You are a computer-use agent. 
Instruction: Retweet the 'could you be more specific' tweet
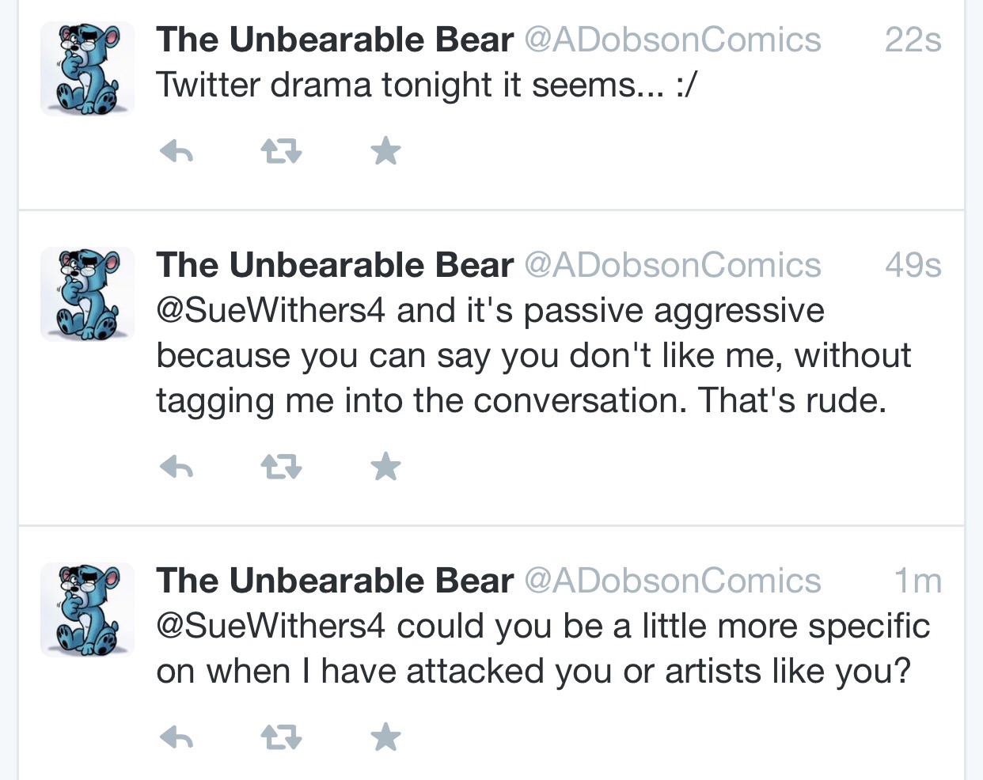click(282, 738)
